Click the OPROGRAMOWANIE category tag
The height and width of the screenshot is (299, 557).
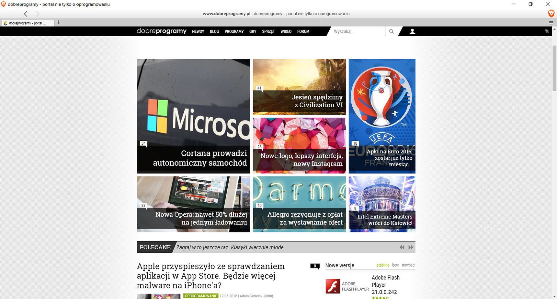tap(201, 296)
